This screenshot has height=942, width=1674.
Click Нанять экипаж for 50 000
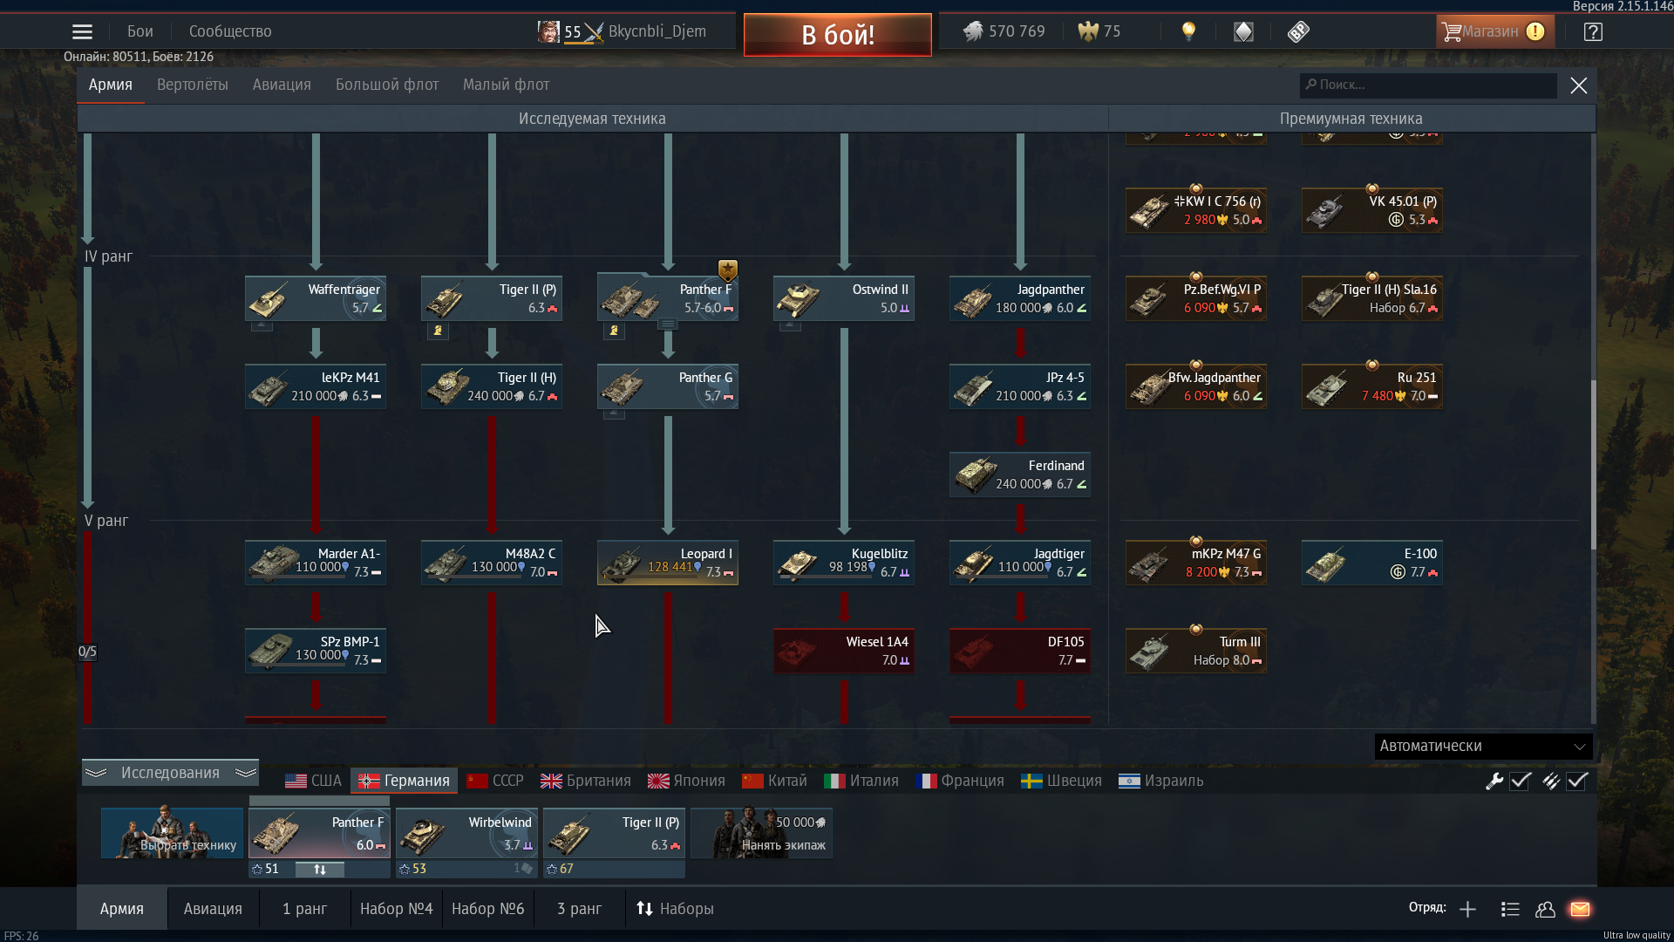point(762,834)
